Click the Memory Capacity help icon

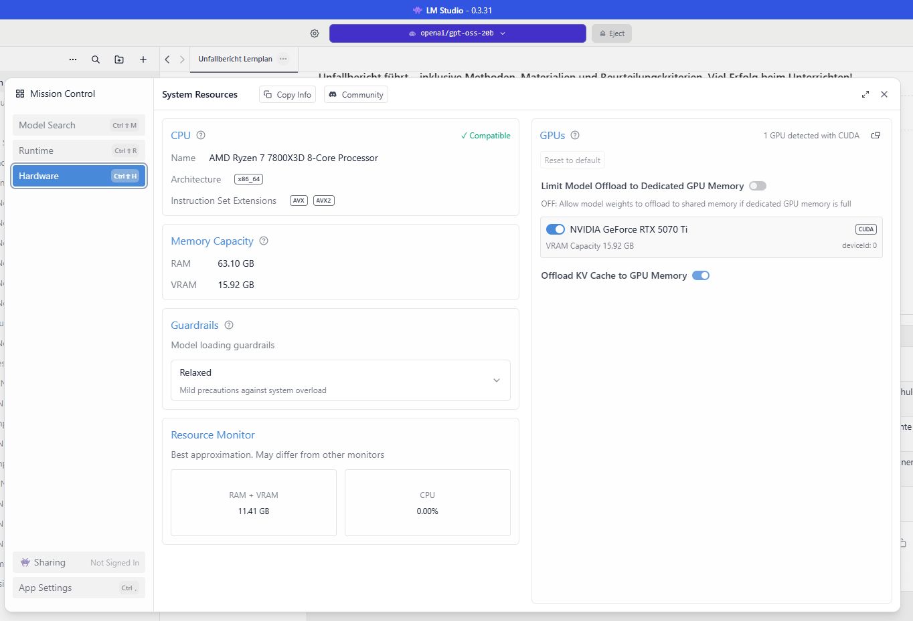(x=264, y=241)
